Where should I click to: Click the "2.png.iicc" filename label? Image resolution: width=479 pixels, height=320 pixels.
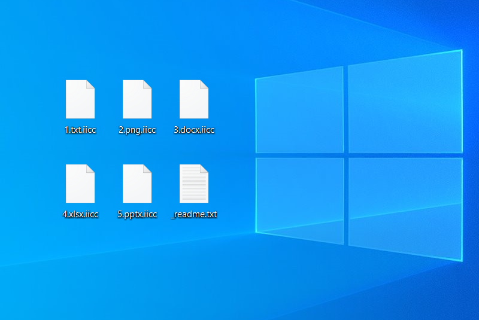pos(137,130)
